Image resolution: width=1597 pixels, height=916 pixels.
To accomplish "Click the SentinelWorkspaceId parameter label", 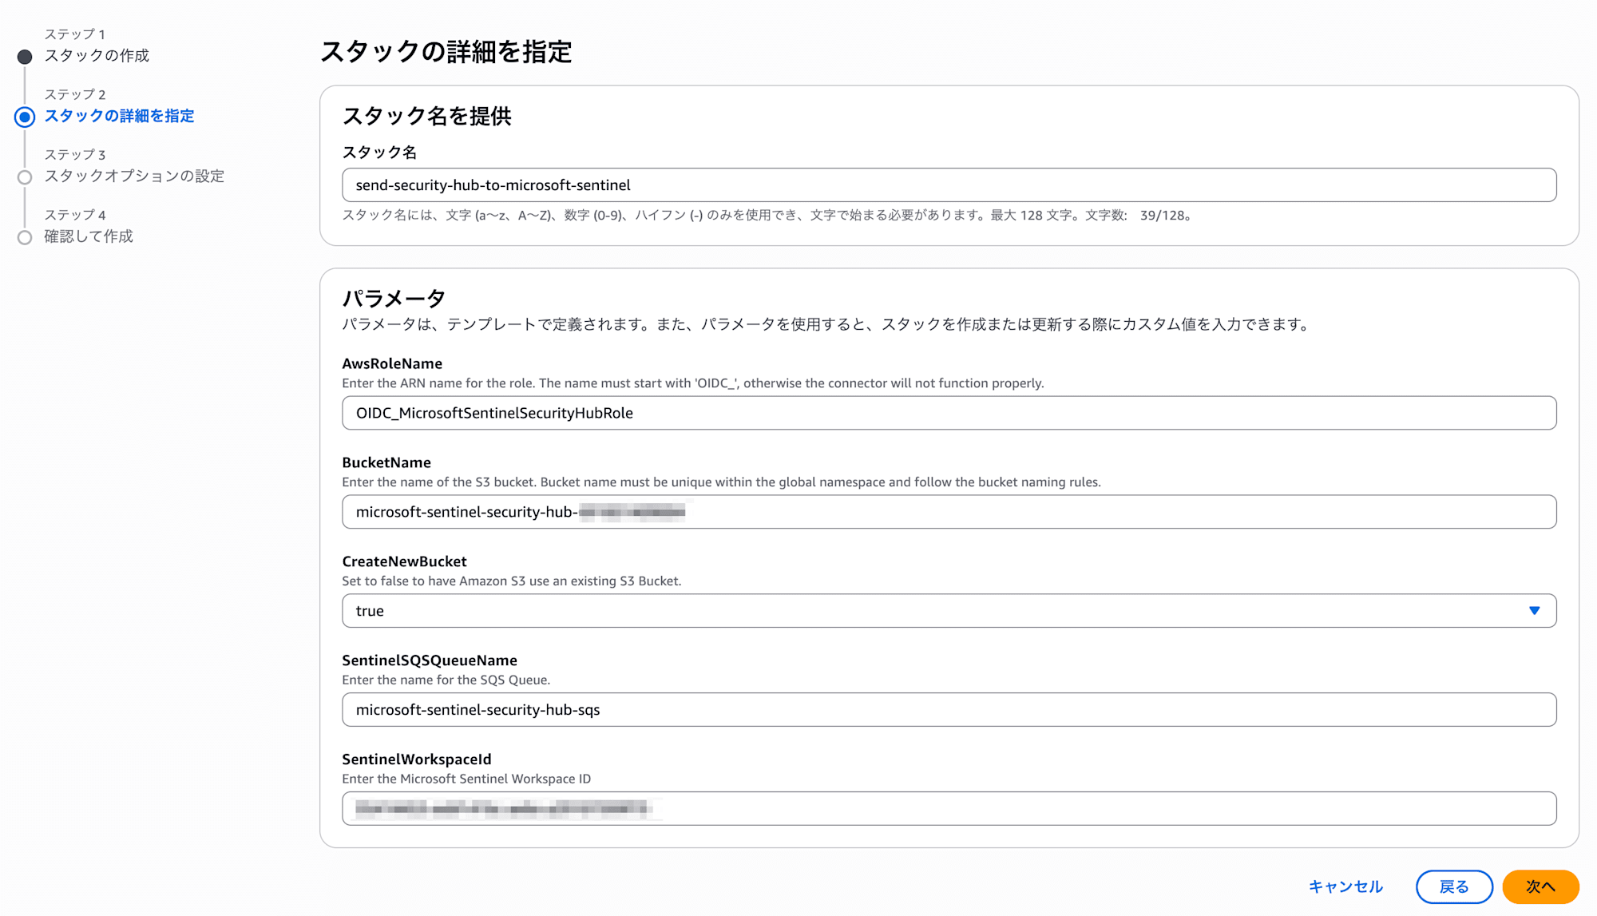I will [417, 759].
